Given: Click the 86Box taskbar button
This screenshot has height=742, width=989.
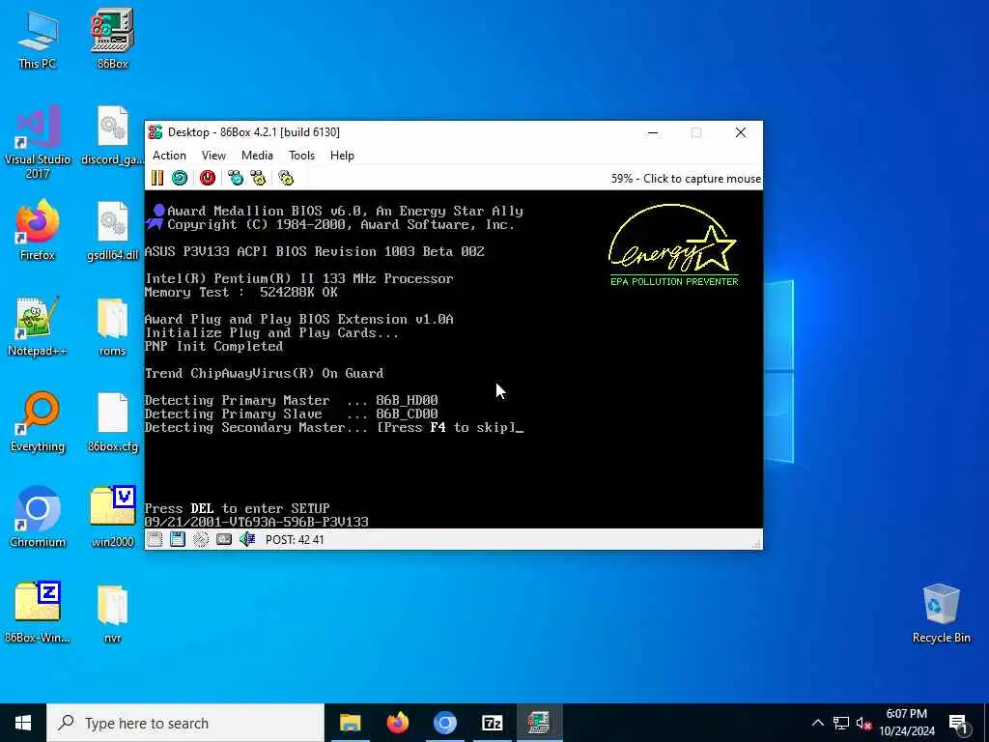Looking at the screenshot, I should click(x=539, y=723).
